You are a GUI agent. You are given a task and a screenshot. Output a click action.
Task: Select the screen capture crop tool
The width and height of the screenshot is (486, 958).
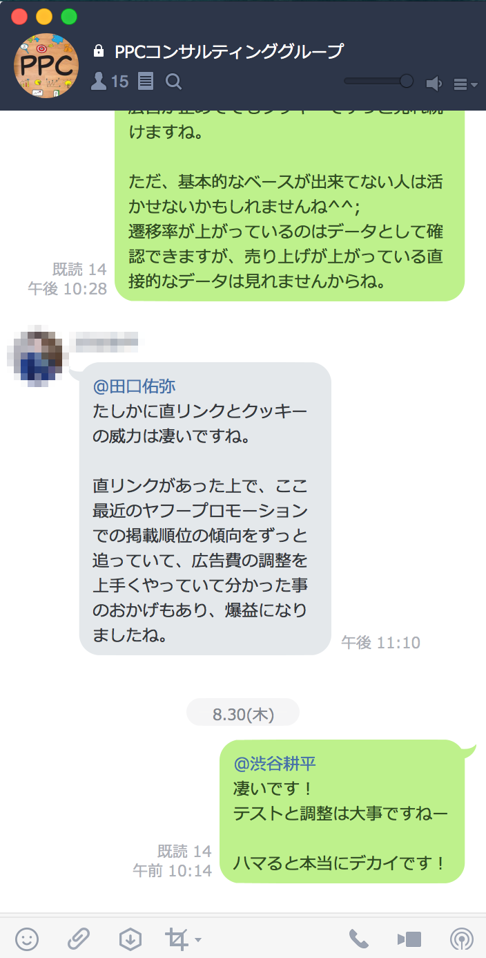click(x=177, y=939)
